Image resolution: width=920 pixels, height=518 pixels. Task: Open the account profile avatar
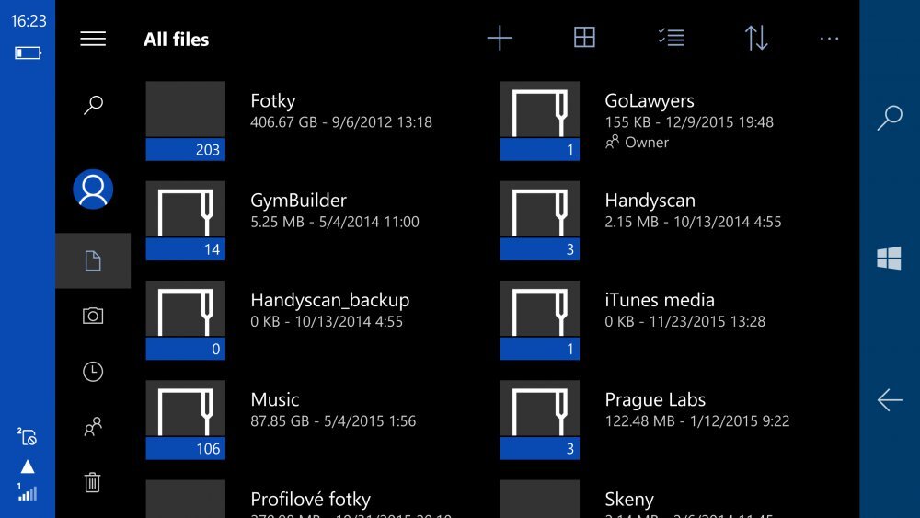coord(93,189)
